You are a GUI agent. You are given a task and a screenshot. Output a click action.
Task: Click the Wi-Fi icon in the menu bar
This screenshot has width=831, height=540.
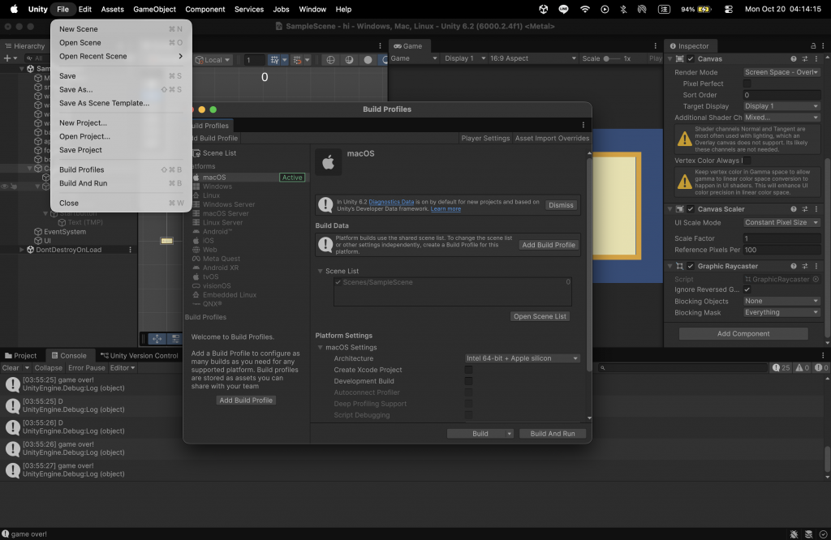pyautogui.click(x=584, y=9)
